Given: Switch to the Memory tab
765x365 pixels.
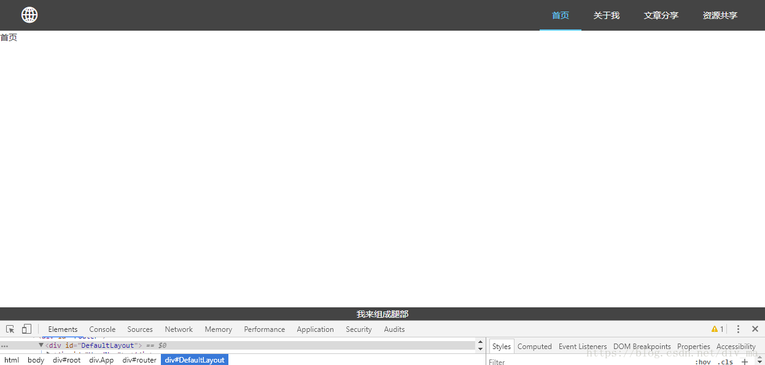Looking at the screenshot, I should tap(219, 329).
